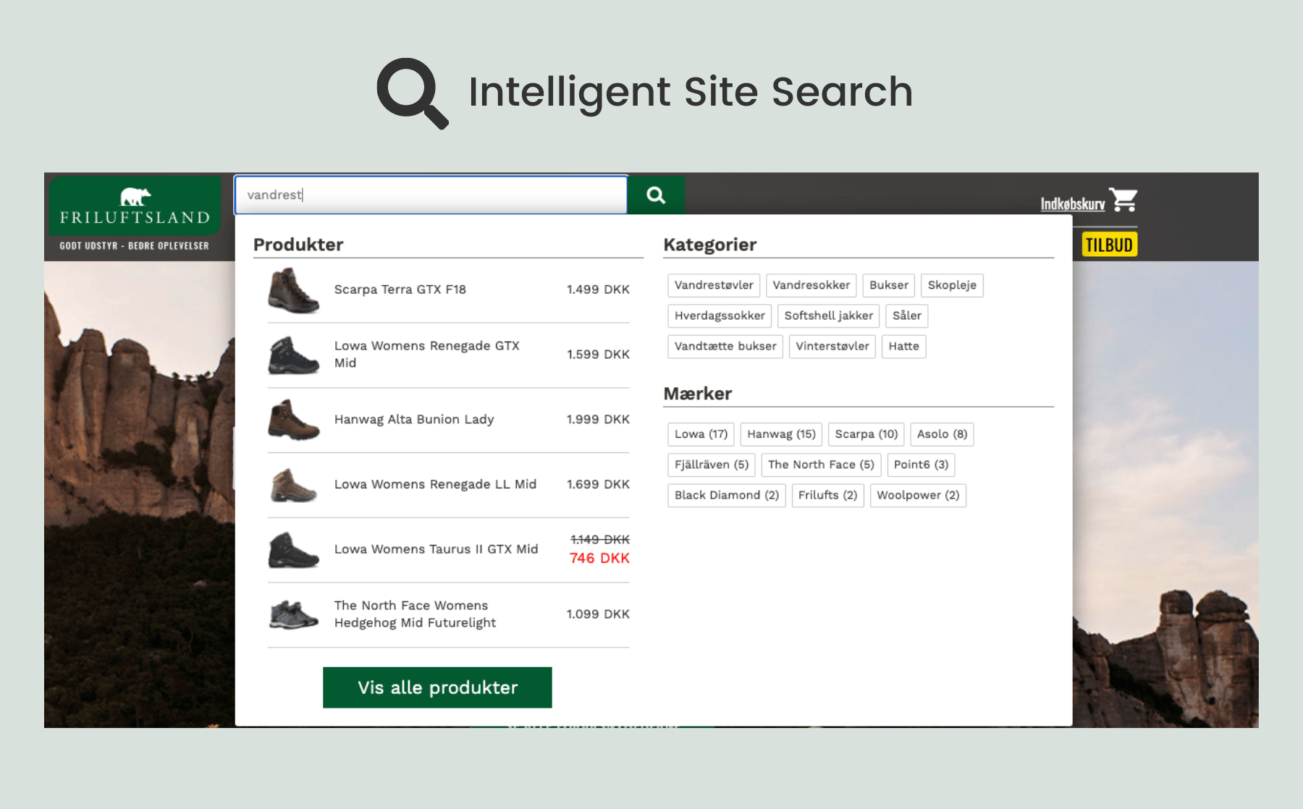Filter by brand The North Face (5)
Viewport: 1303px width, 809px height.
[x=821, y=465]
